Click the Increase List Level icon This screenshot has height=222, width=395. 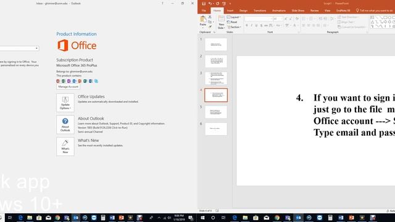click(325, 18)
